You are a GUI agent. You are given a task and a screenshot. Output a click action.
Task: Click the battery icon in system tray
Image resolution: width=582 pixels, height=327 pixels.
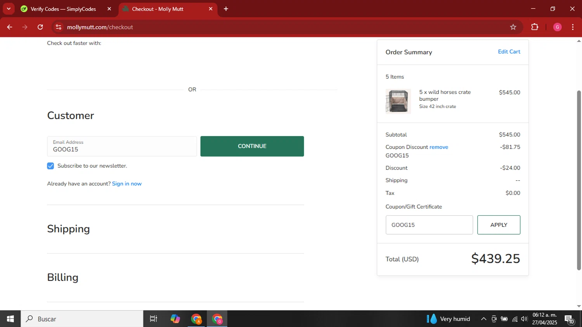point(504,319)
